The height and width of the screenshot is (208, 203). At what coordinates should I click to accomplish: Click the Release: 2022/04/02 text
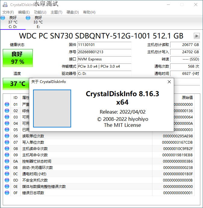point(123,112)
